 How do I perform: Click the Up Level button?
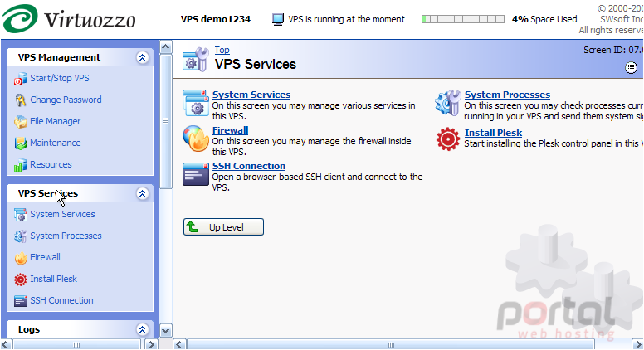click(x=223, y=227)
